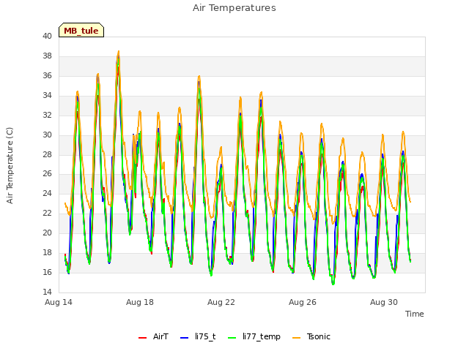Screen dimensions: 469x351
Task: Click the 18 y-axis tick label
Action: point(47,252)
